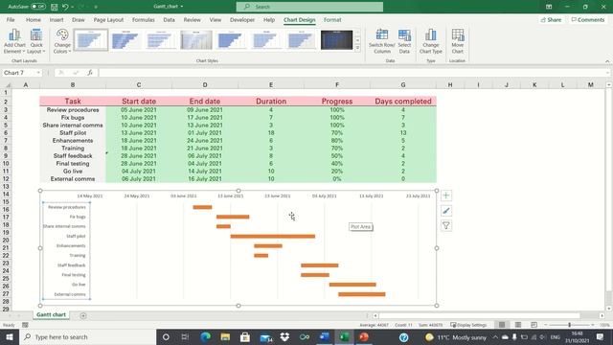Open the Dropbox taskbar icon

click(x=284, y=336)
